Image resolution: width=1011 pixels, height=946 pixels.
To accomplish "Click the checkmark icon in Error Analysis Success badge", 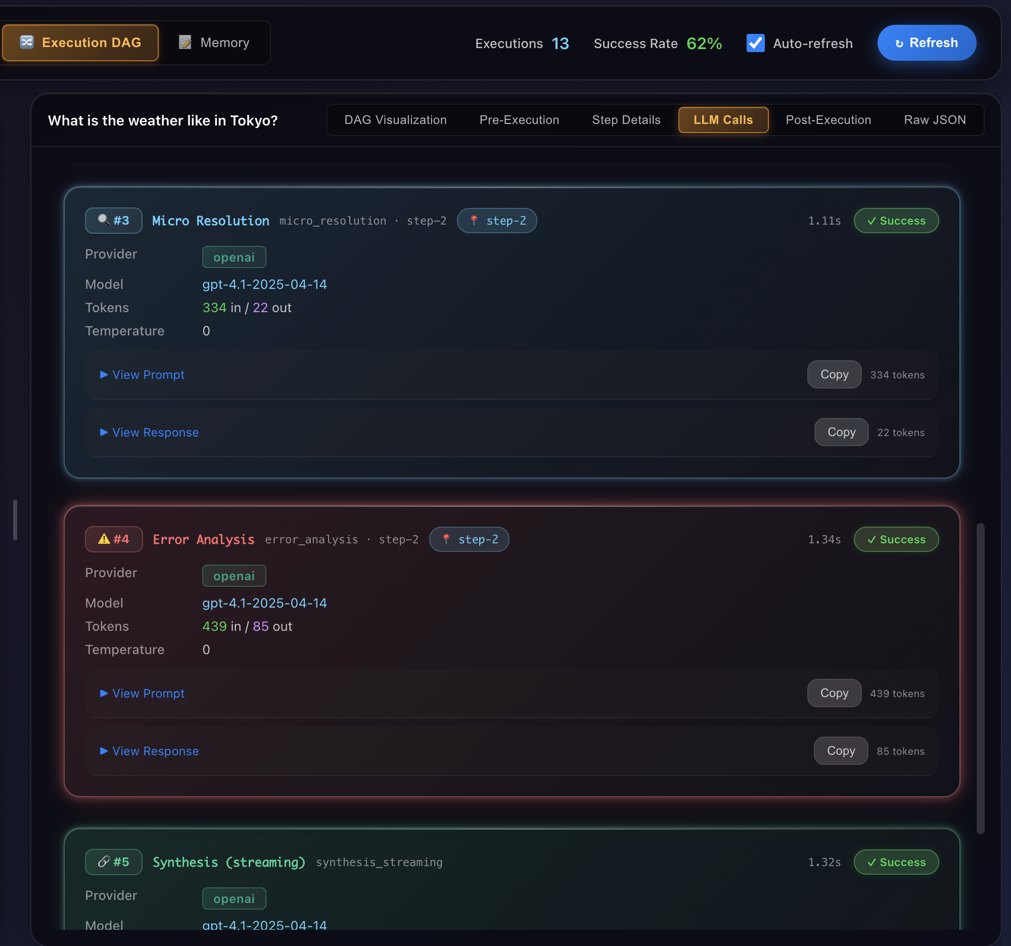I will point(871,539).
